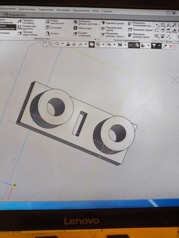
Task: Select the Уклон draft tool
Action: pyautogui.click(x=52, y=33)
